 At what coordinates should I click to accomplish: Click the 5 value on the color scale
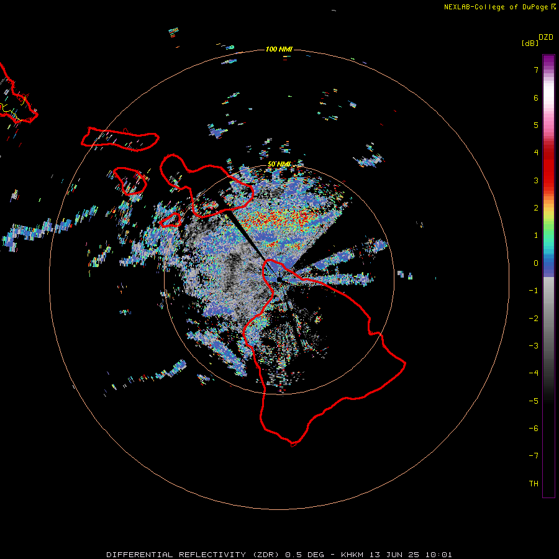coord(536,125)
